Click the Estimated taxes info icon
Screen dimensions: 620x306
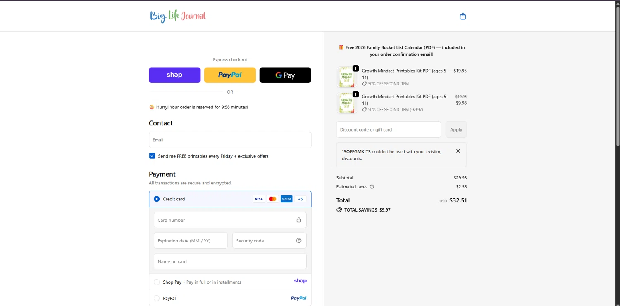point(372,187)
